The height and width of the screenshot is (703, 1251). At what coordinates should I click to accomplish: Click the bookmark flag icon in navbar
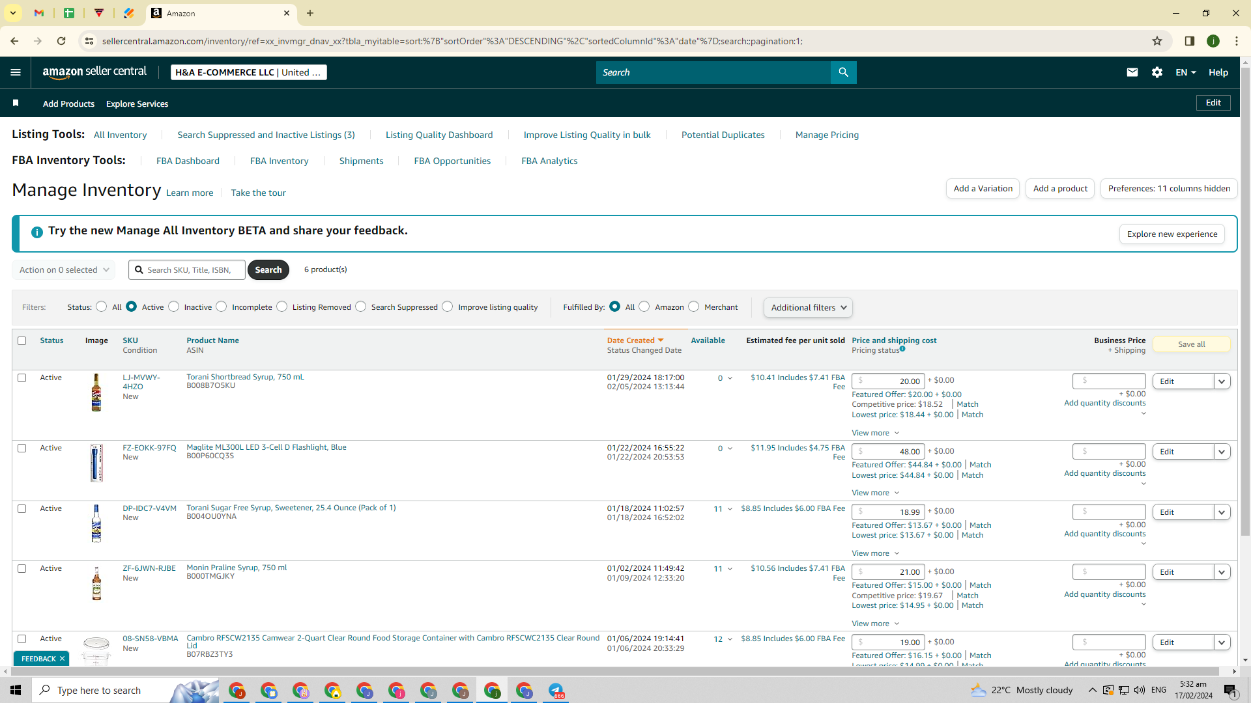[x=16, y=103]
